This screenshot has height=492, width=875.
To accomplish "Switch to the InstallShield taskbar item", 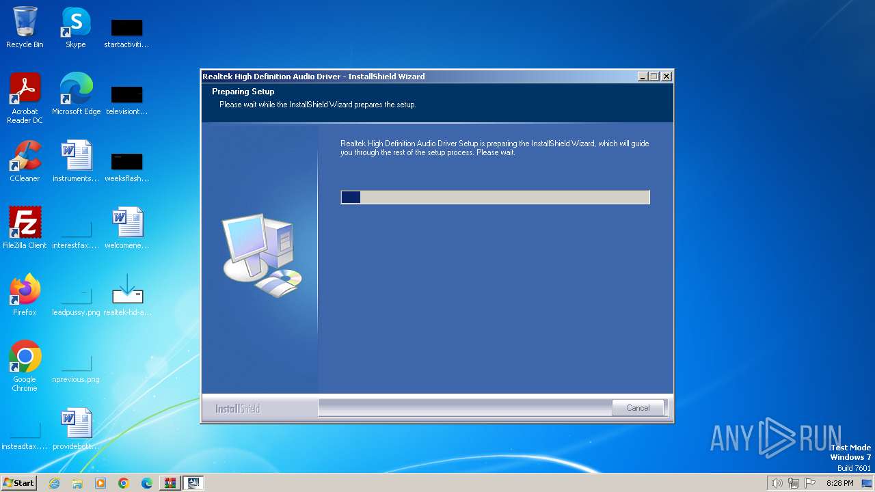I will click(193, 483).
